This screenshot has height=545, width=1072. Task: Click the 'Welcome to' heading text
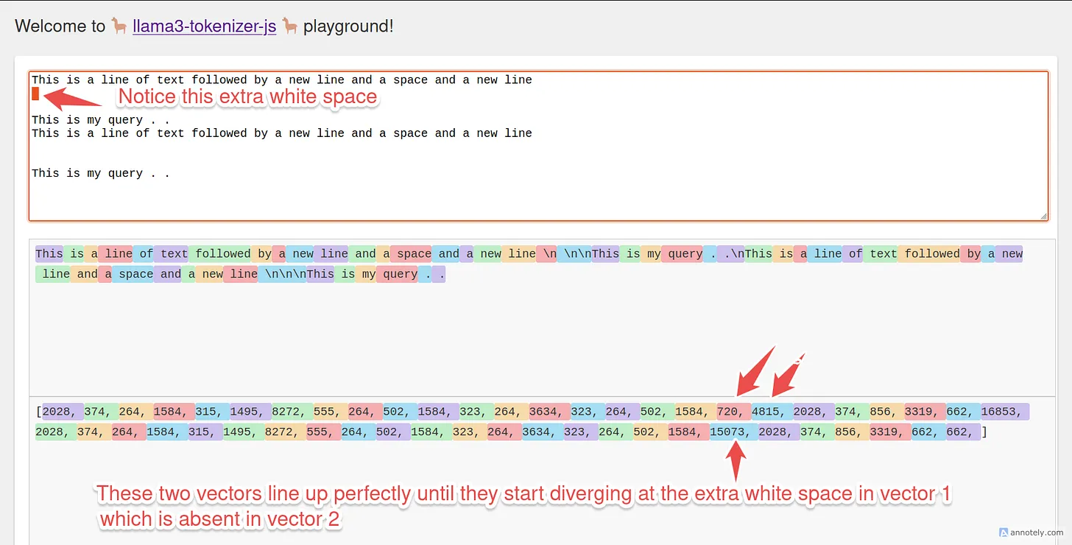click(x=60, y=27)
